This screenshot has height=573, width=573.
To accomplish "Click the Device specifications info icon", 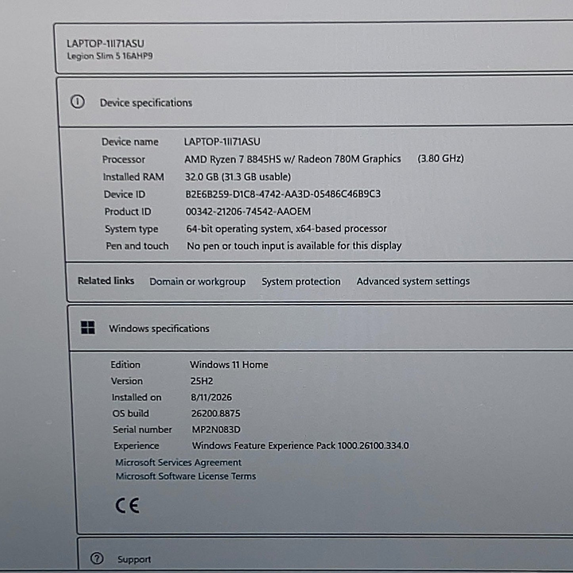I will pyautogui.click(x=78, y=102).
